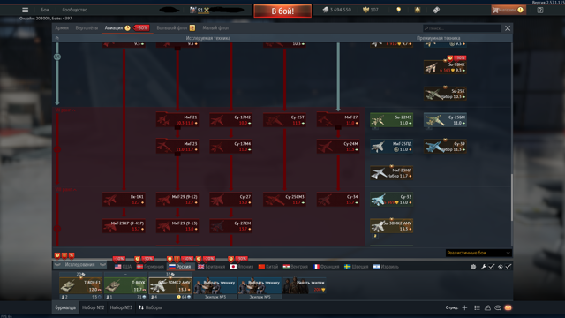The image size is (565, 318).
Task: Select the Япония nation tab
Action: pos(241,267)
